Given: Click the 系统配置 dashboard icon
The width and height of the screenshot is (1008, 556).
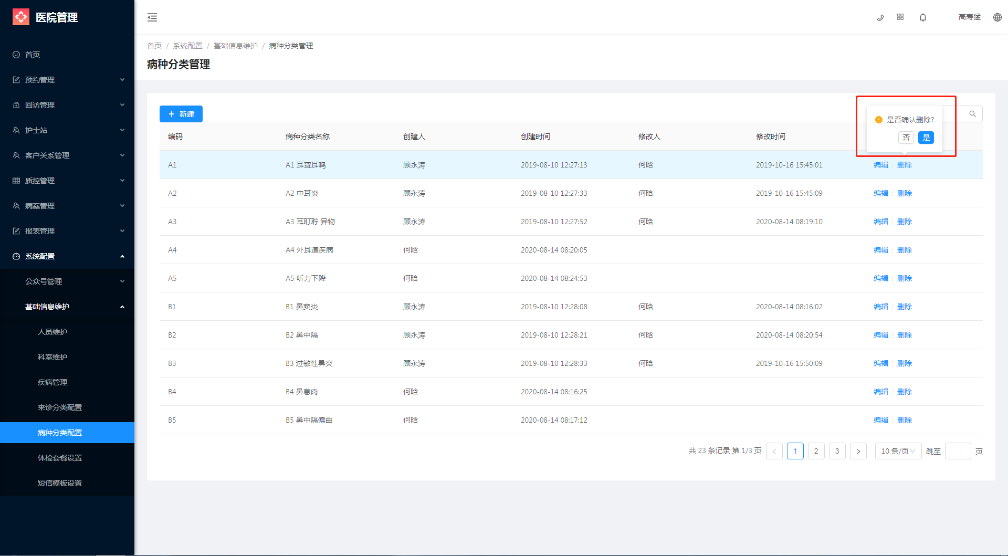Looking at the screenshot, I should point(16,256).
